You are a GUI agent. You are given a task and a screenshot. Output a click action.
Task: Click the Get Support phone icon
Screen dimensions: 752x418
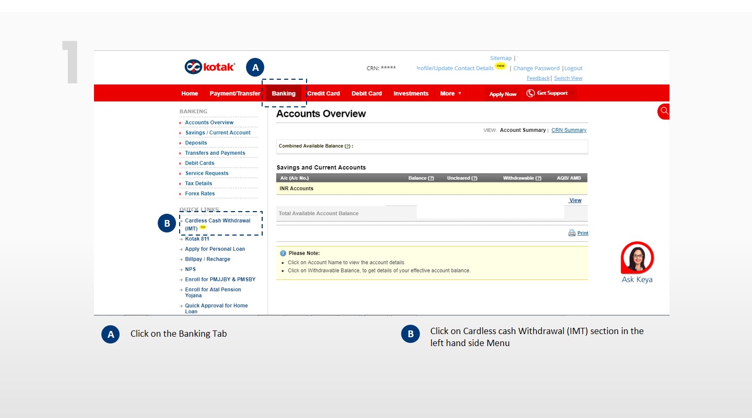click(531, 93)
